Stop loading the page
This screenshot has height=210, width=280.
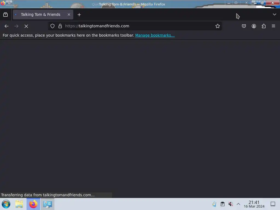point(26,26)
